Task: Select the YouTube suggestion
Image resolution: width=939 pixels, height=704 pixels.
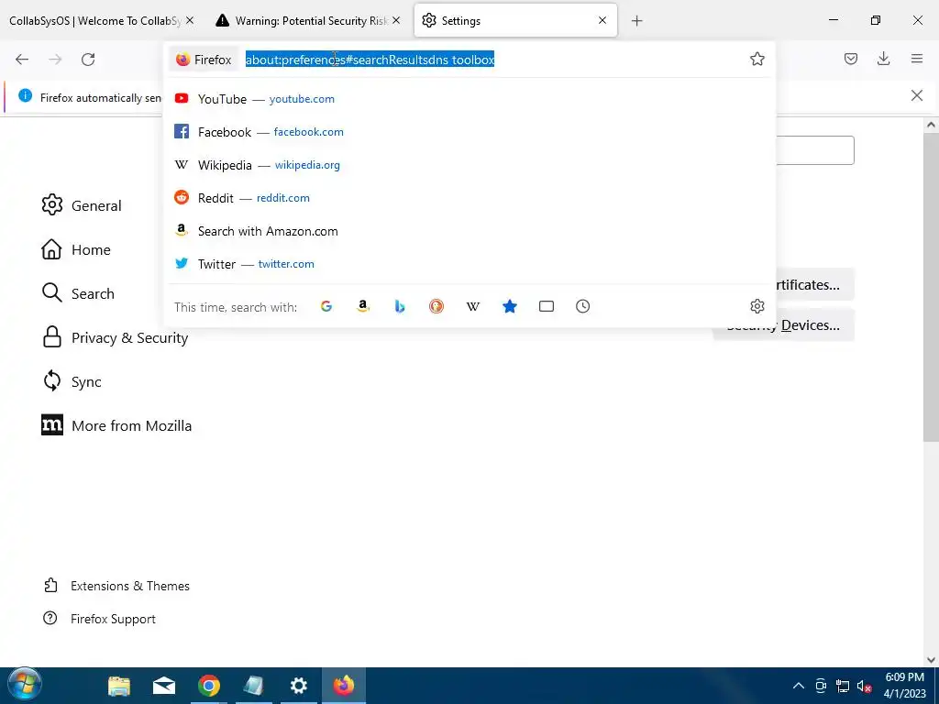Action: click(x=469, y=99)
